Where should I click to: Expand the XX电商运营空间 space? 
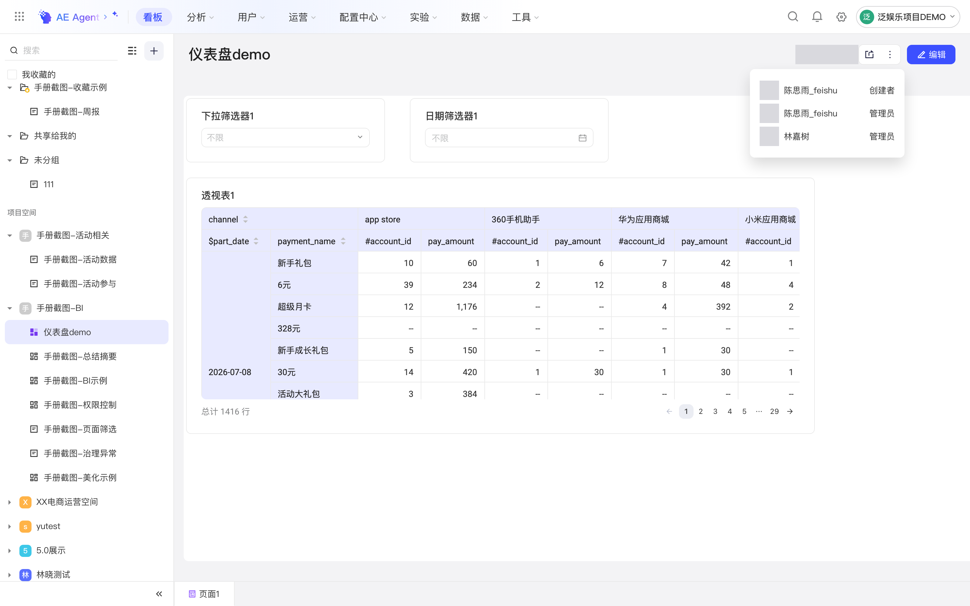[10, 502]
